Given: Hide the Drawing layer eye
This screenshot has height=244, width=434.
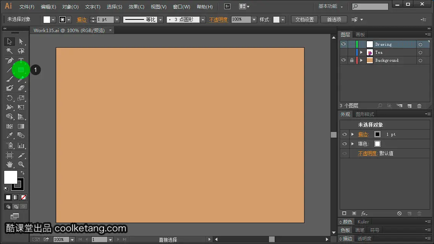Looking at the screenshot, I should tap(343, 44).
